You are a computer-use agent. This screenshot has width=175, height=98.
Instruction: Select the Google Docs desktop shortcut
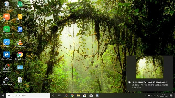(20, 30)
